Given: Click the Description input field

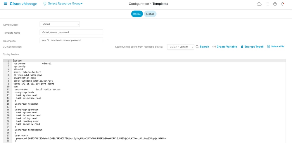Looking at the screenshot, I should [x=71, y=40].
